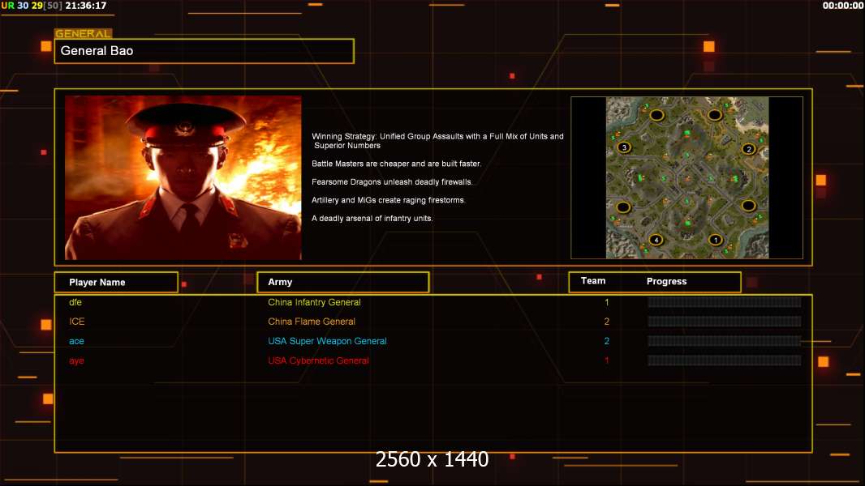Viewport: 865px width, 486px height.
Task: Select player ICE in the list
Action: (76, 322)
